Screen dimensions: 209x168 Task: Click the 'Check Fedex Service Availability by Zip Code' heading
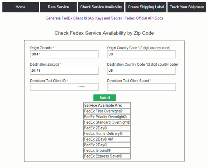coord(104,33)
